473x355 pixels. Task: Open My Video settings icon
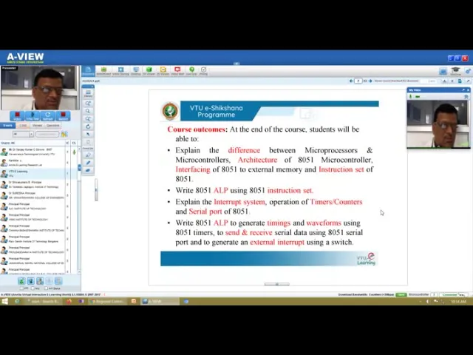(x=466, y=97)
